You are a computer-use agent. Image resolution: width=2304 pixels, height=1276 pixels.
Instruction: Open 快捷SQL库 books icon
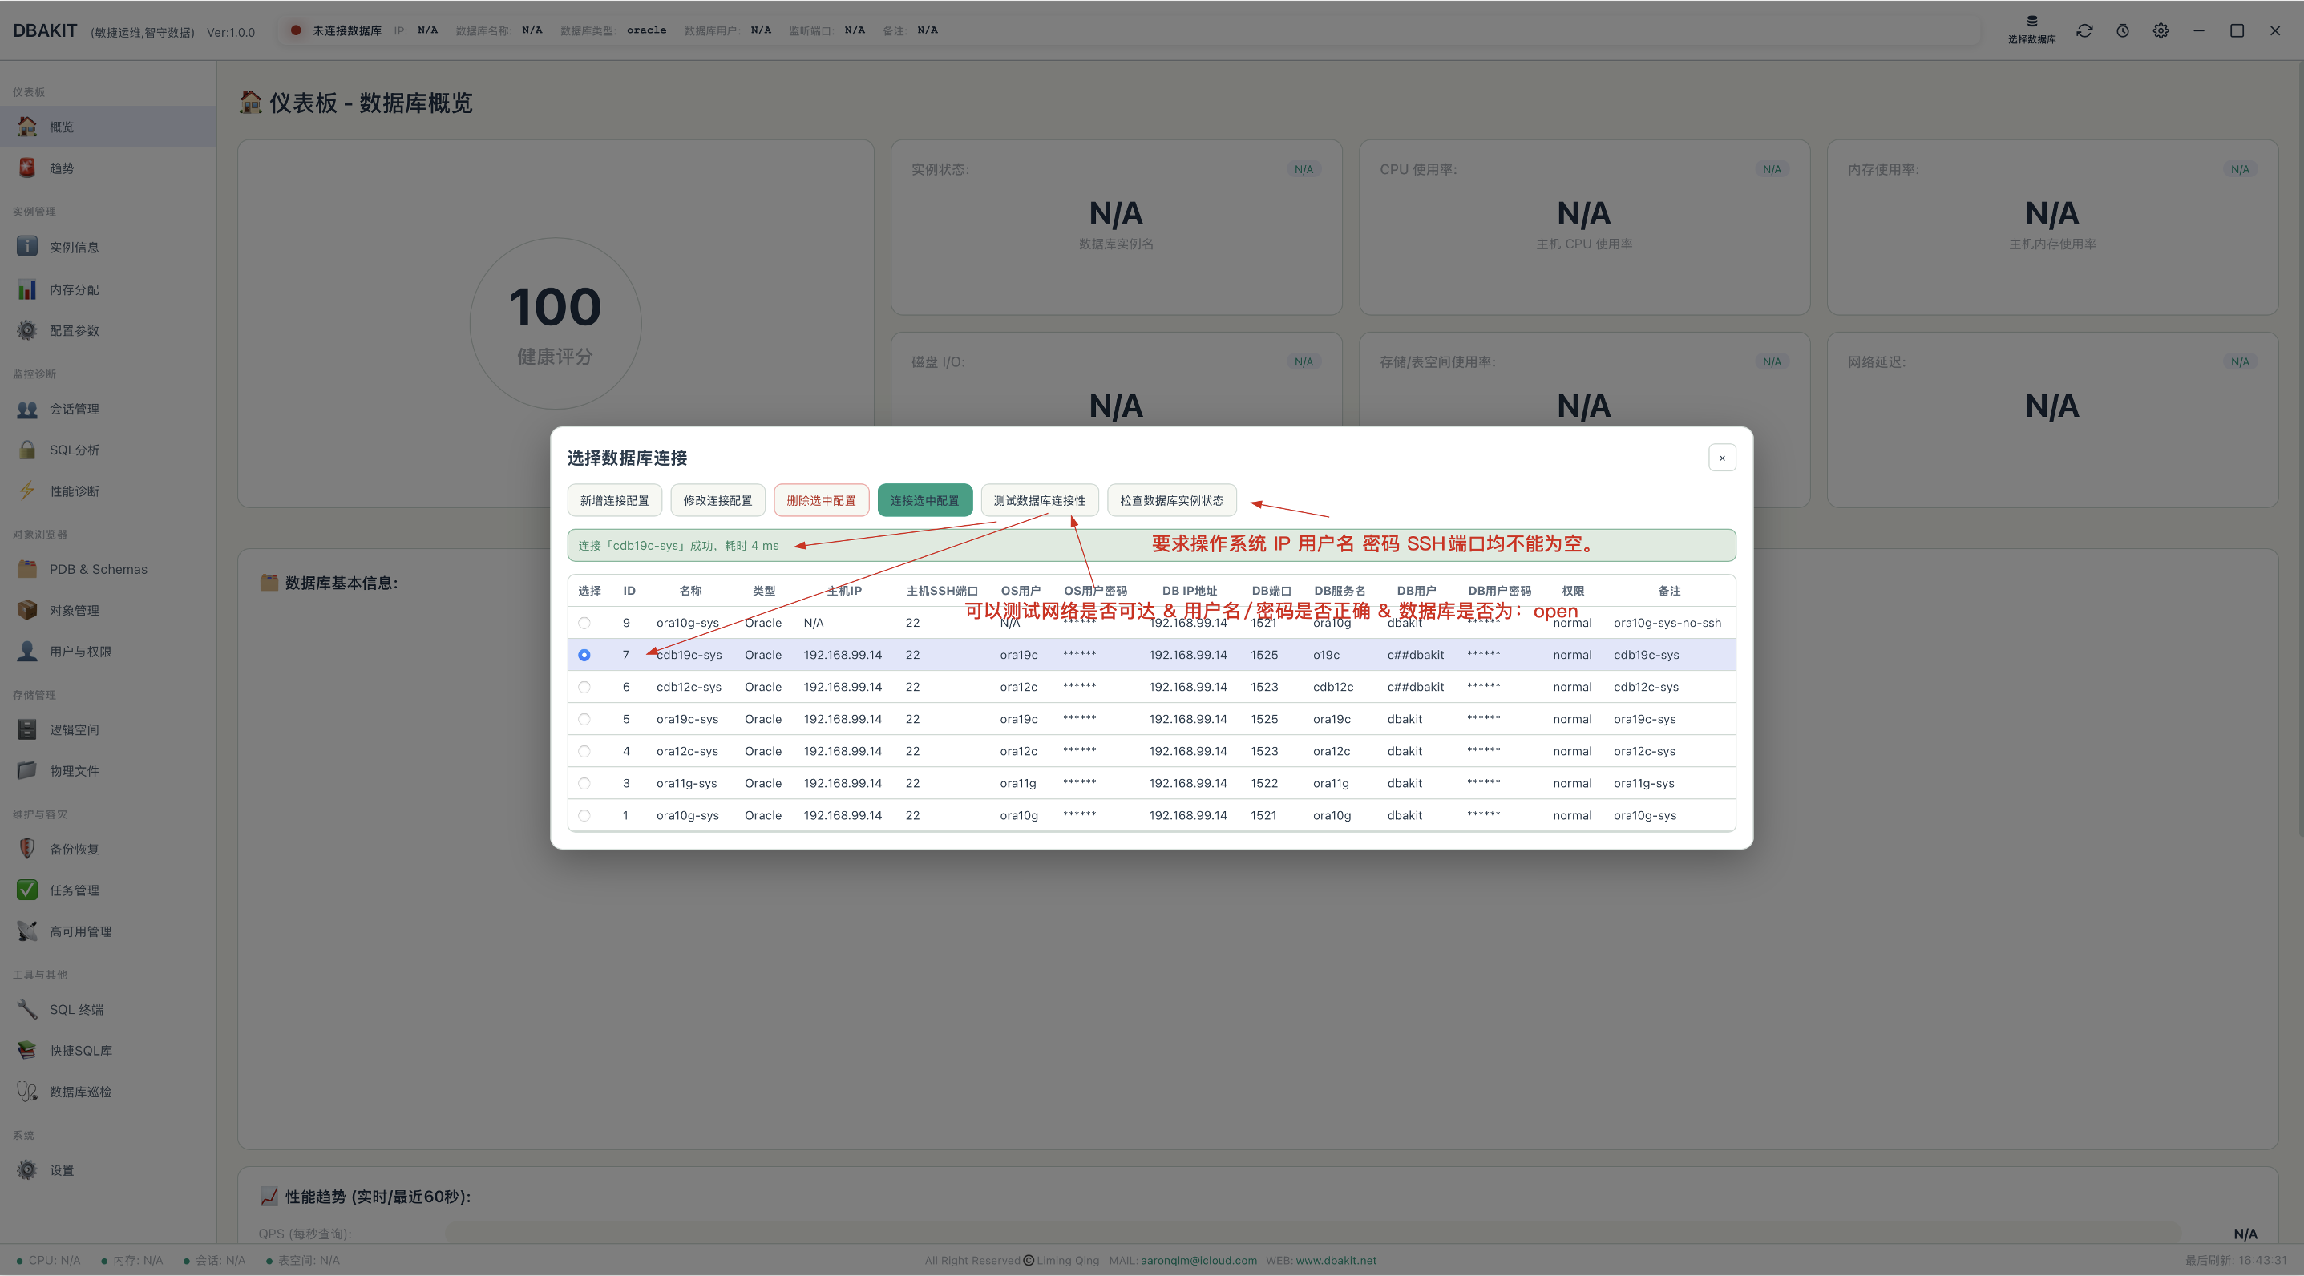28,1051
